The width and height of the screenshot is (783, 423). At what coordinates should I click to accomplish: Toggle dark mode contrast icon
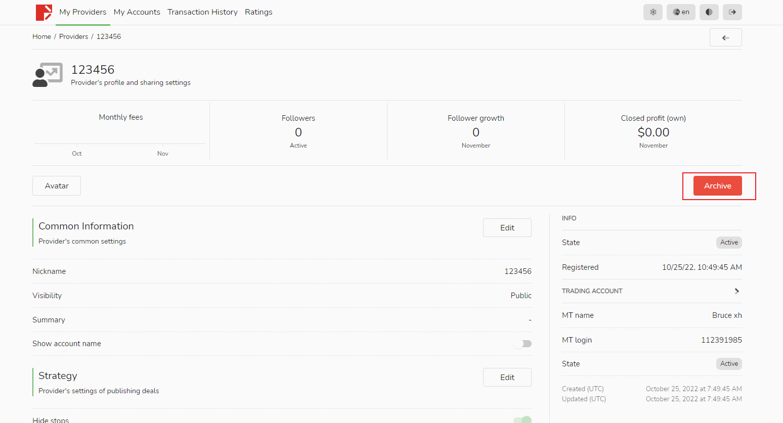click(709, 12)
